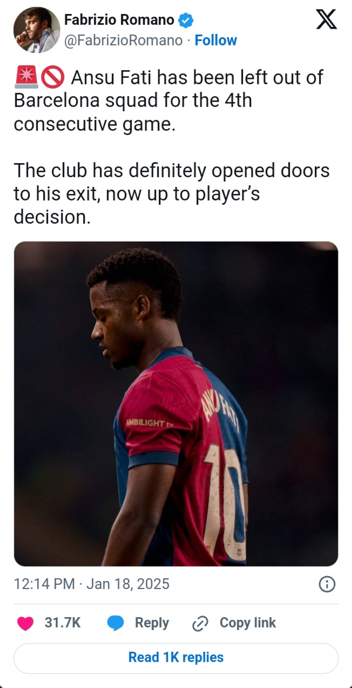Click the 12:14 PM Jan 18, 2025 timestamp
The image size is (352, 688).
pyautogui.click(x=92, y=584)
